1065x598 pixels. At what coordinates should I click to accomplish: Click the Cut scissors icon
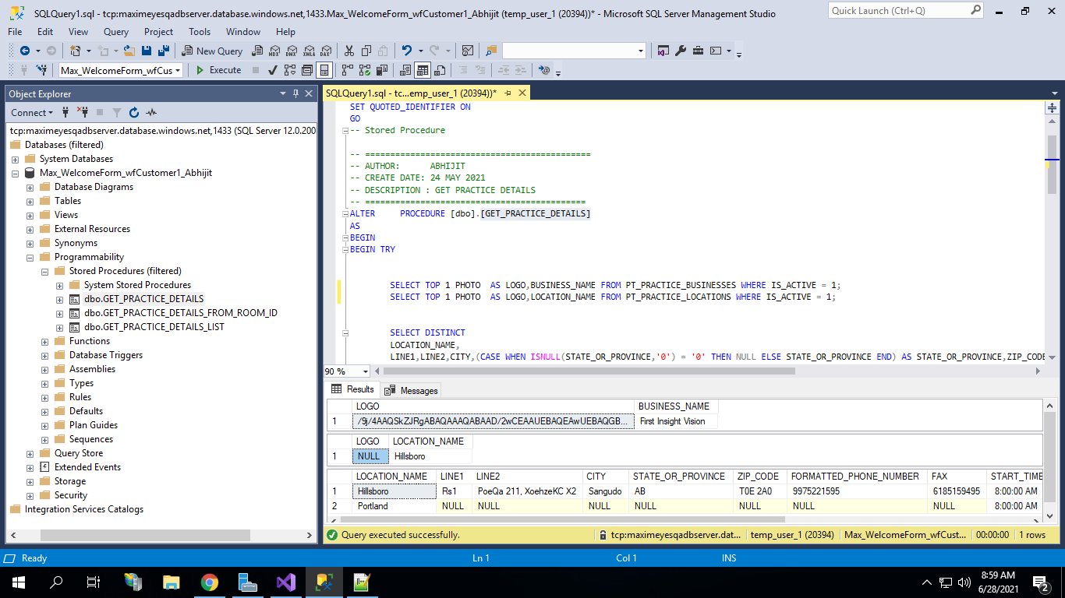(x=349, y=51)
